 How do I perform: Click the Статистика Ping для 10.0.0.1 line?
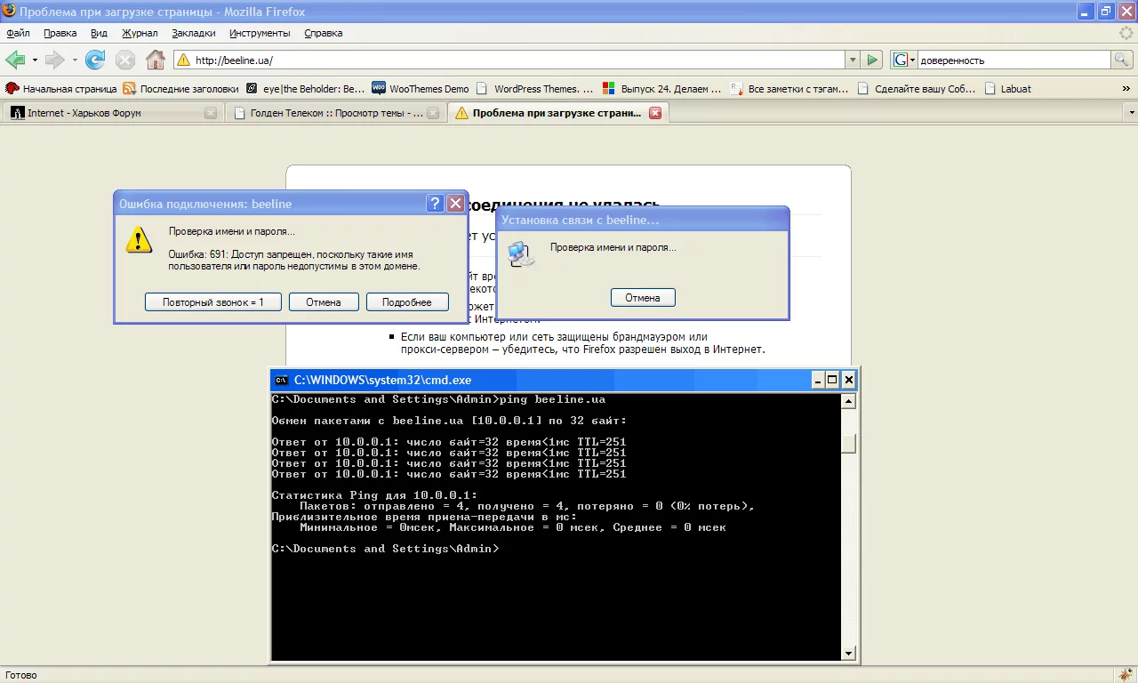(374, 495)
